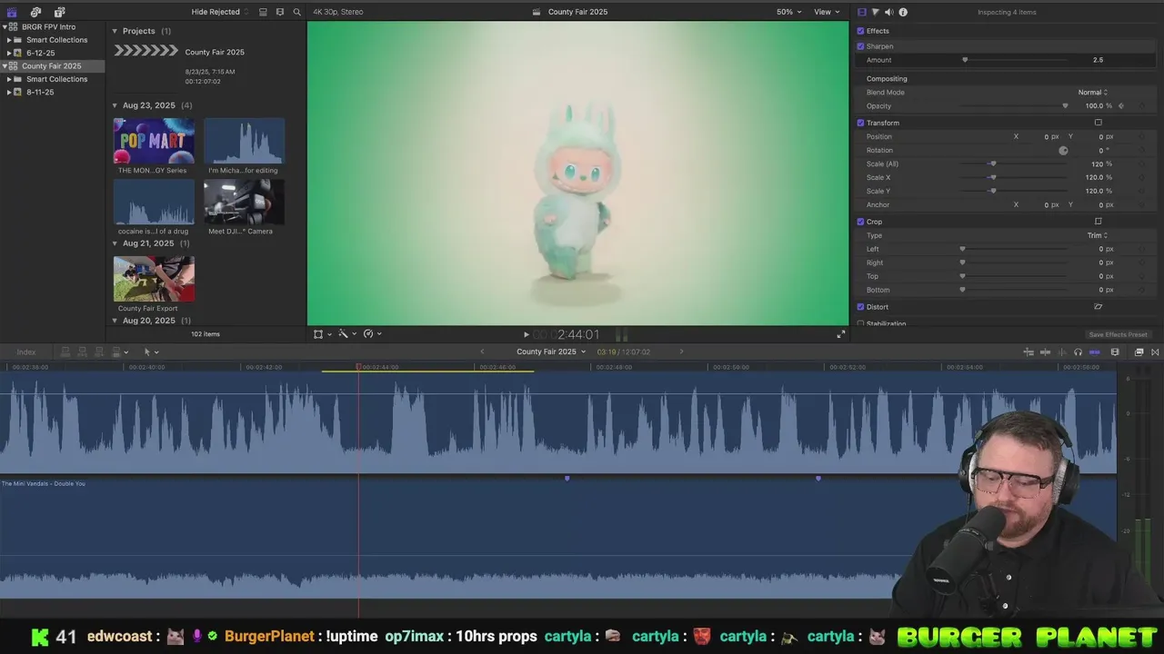Image resolution: width=1164 pixels, height=654 pixels.
Task: Adjust the Scale (All) slider
Action: click(x=992, y=164)
